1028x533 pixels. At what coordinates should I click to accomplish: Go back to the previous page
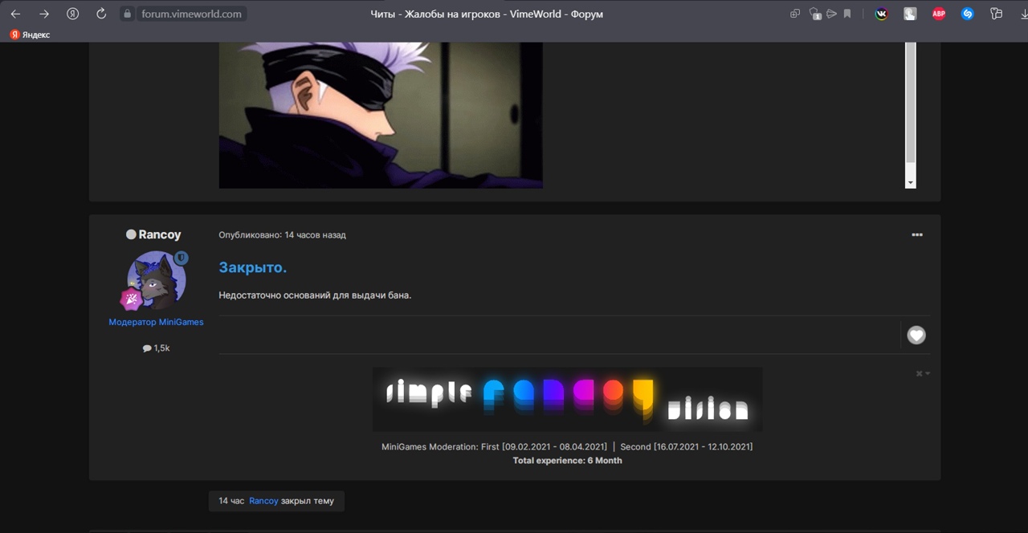pyautogui.click(x=15, y=14)
